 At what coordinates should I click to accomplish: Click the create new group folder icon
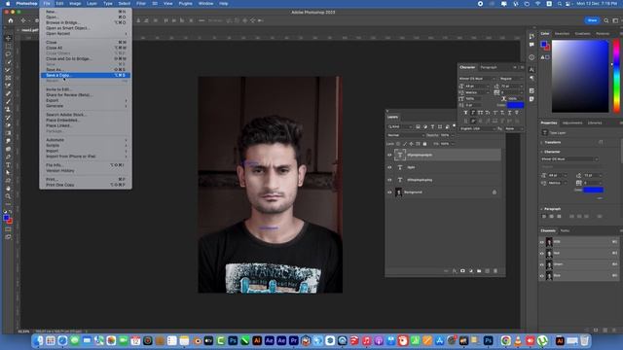tap(479, 271)
